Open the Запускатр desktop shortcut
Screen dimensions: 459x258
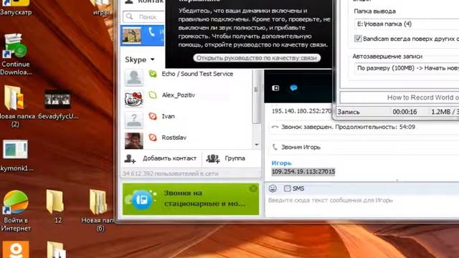coord(16,7)
